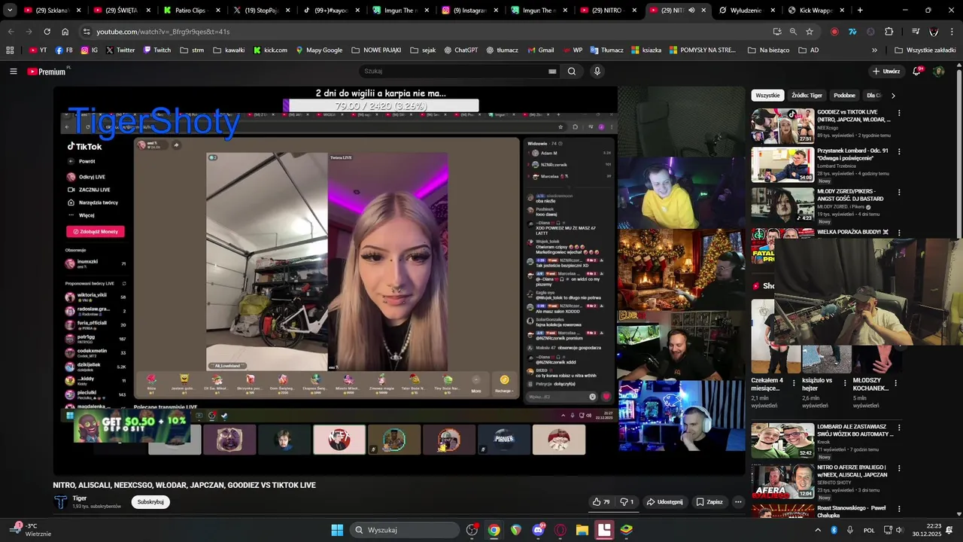Start voice search with microphone icon

coord(597,72)
